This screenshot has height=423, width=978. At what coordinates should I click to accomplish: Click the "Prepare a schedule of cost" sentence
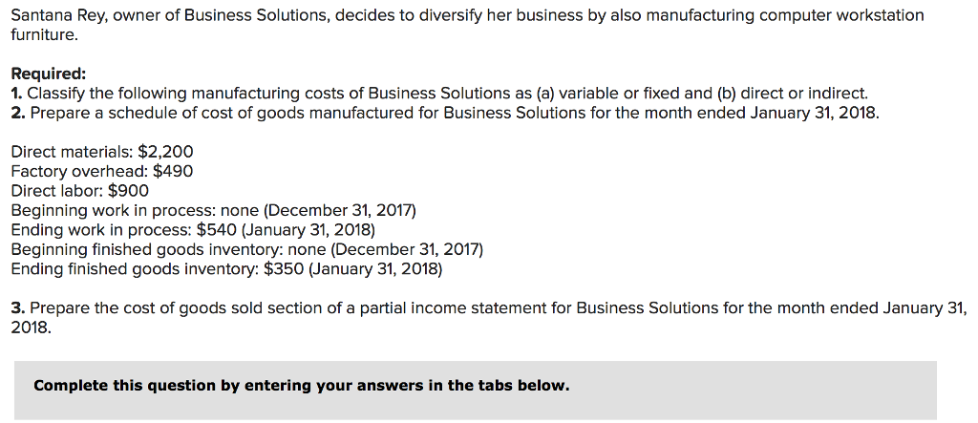[456, 115]
